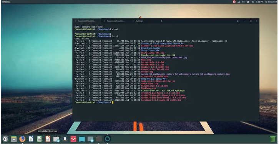
Task: Click the fman.deb filename
Action: point(146,60)
